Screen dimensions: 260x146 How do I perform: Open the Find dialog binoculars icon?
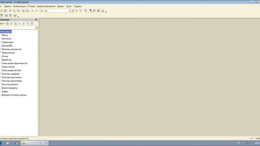point(41,11)
